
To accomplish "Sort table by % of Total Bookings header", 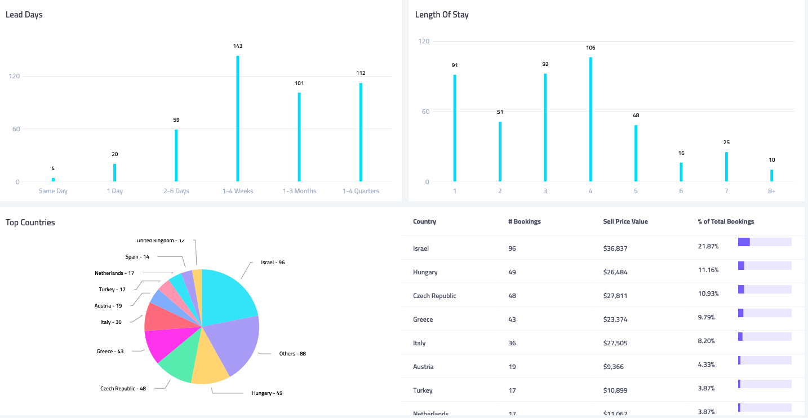I will (726, 221).
